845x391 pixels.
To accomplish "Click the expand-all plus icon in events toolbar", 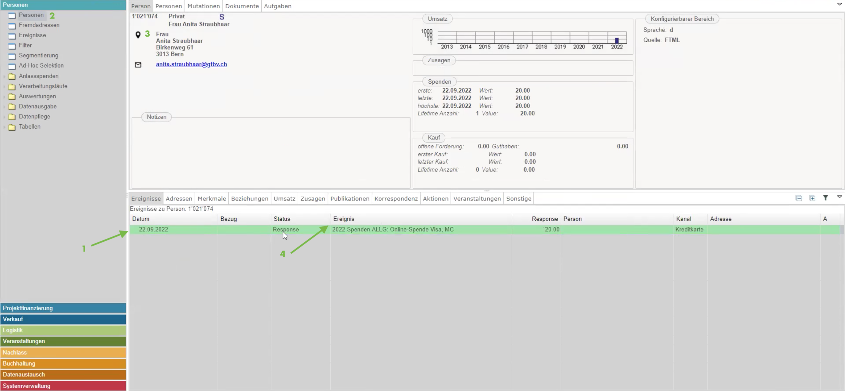I will (812, 198).
